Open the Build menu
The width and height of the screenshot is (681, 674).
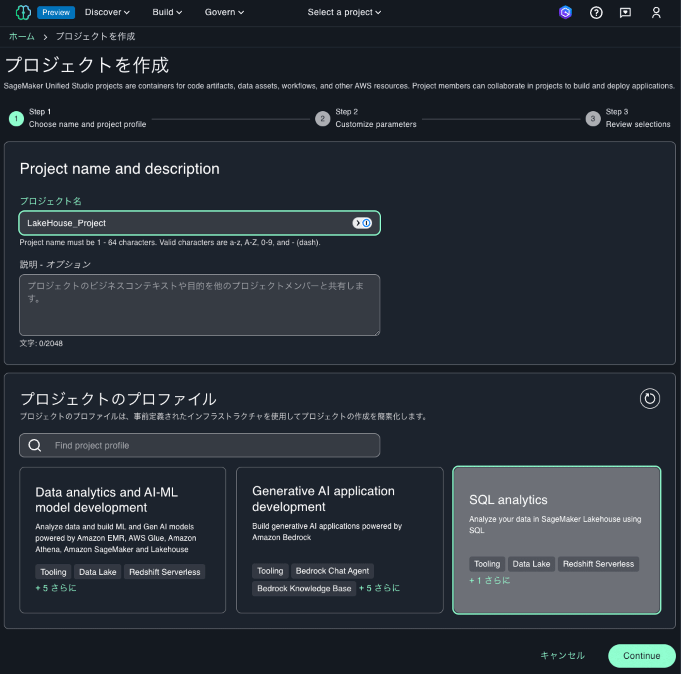point(167,12)
